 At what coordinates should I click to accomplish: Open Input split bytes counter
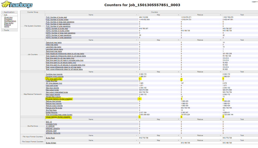(52, 85)
